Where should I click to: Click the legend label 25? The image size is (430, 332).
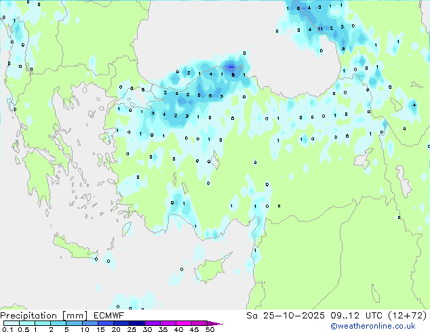(x=132, y=329)
